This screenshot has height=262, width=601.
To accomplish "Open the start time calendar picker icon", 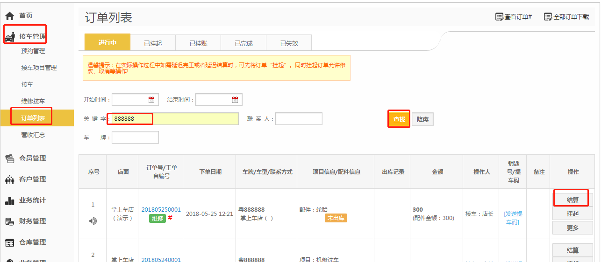I will point(151,100).
